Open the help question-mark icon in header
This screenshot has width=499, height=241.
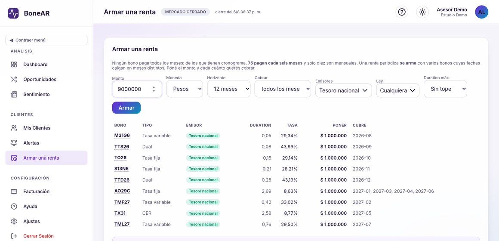(x=402, y=12)
